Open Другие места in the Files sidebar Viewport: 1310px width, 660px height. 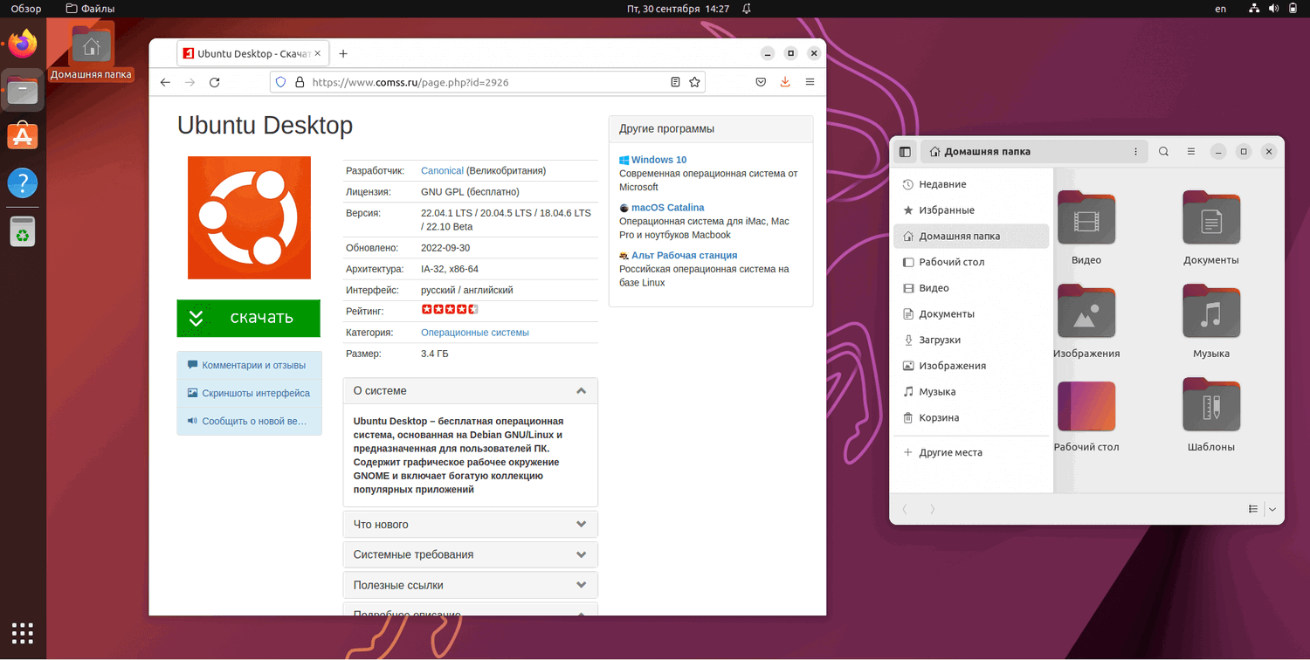pos(971,452)
